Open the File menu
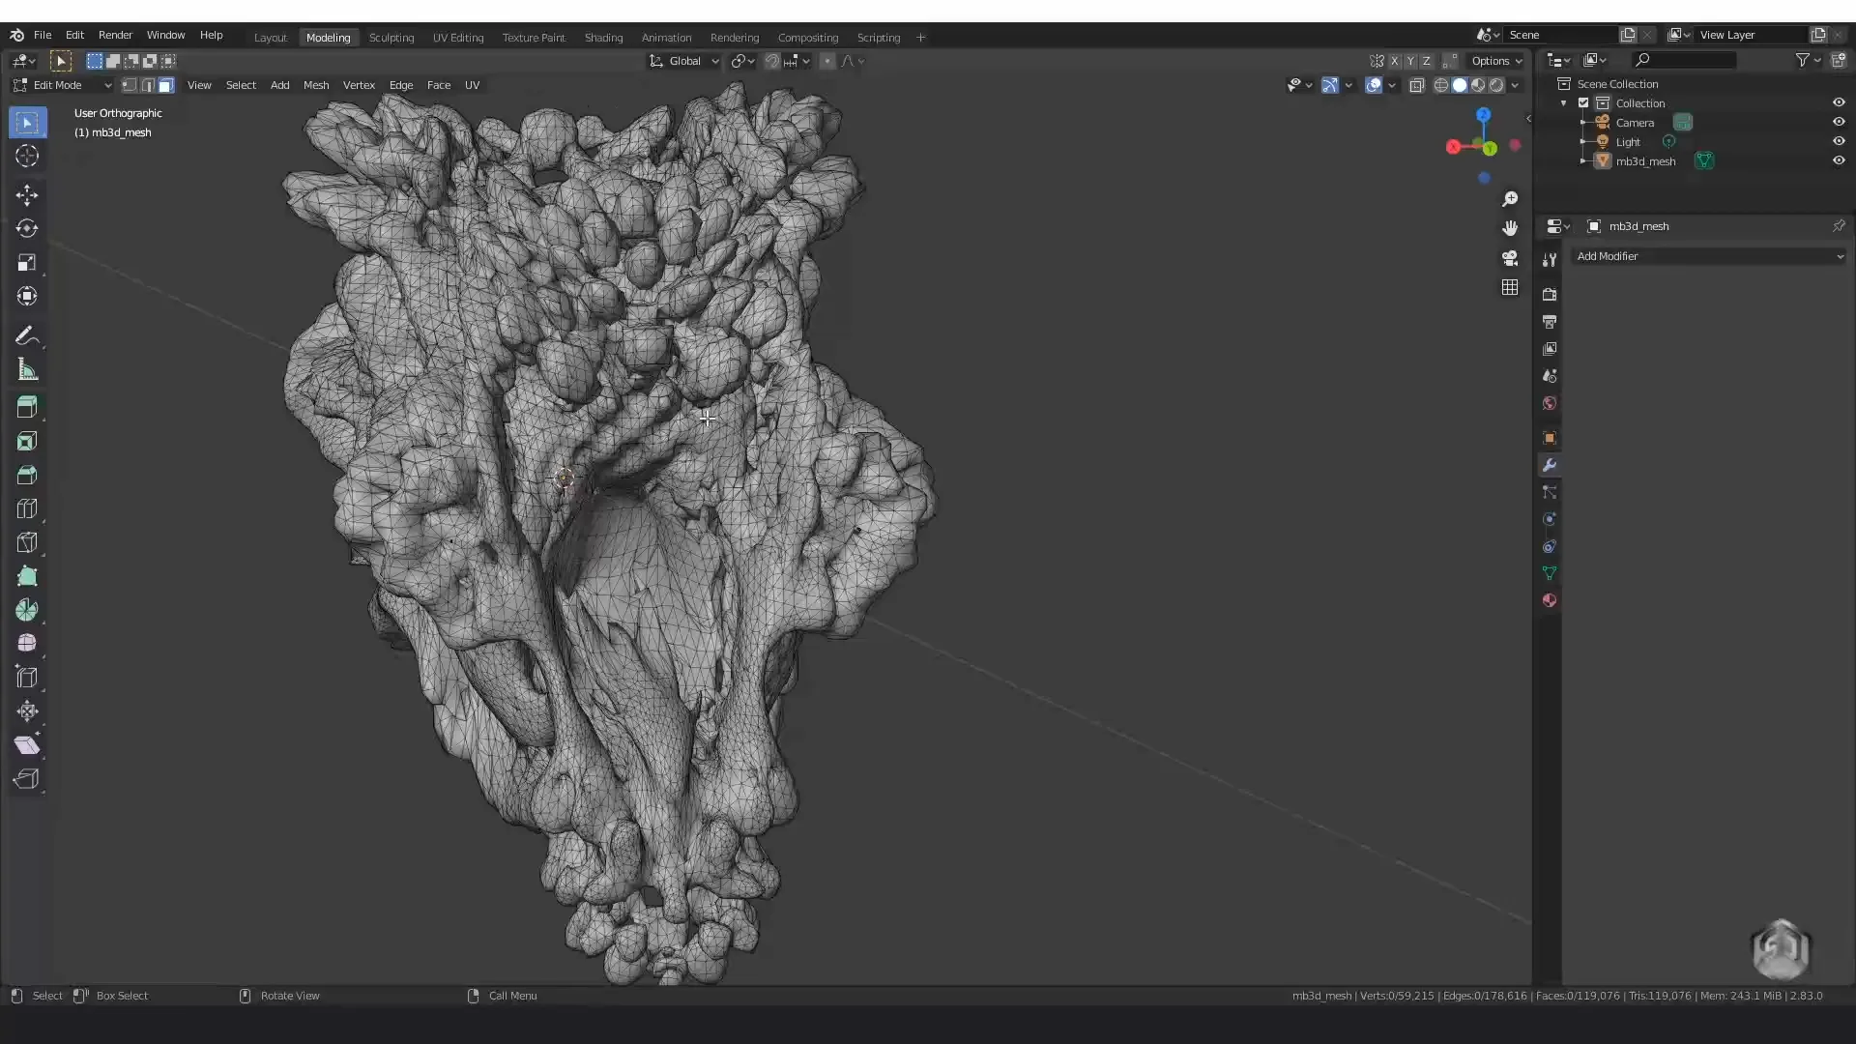 click(43, 35)
